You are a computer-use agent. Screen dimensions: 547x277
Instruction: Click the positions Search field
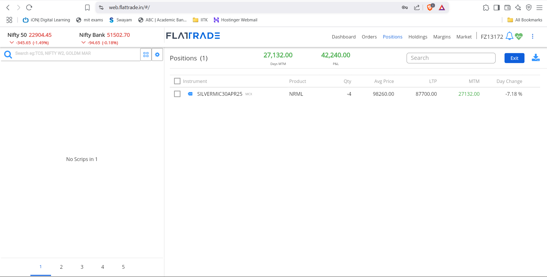pos(451,58)
